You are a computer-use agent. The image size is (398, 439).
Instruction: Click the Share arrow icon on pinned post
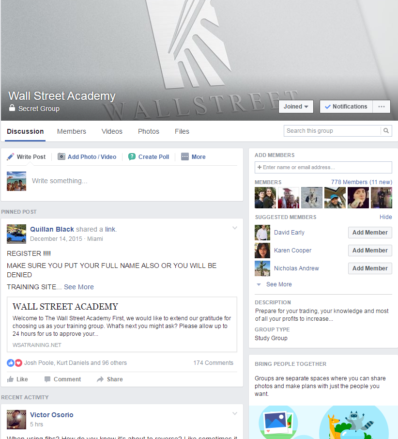click(x=100, y=379)
